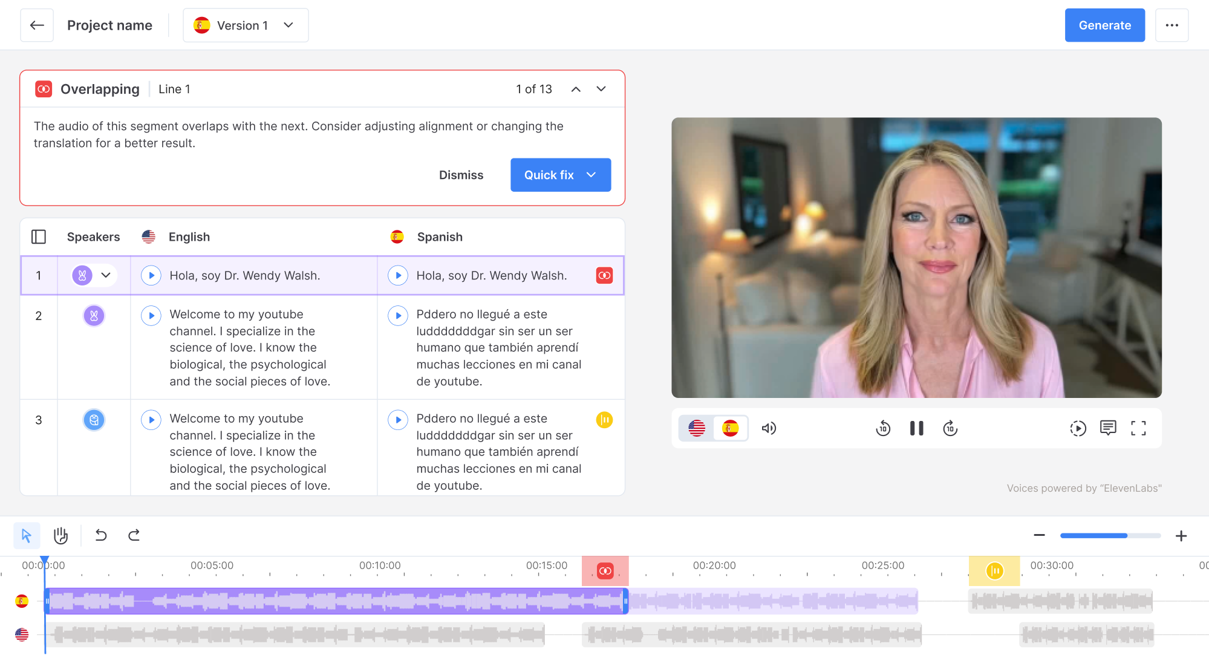
Task: Click the back arrow button
Action: pyautogui.click(x=37, y=25)
